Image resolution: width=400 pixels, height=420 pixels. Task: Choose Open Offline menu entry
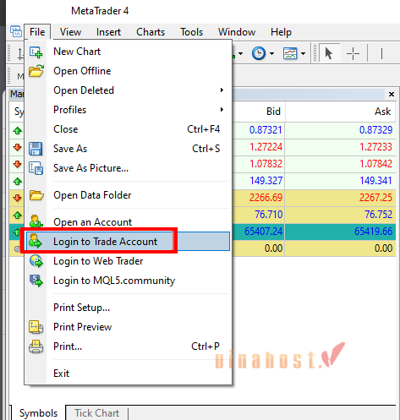point(128,71)
